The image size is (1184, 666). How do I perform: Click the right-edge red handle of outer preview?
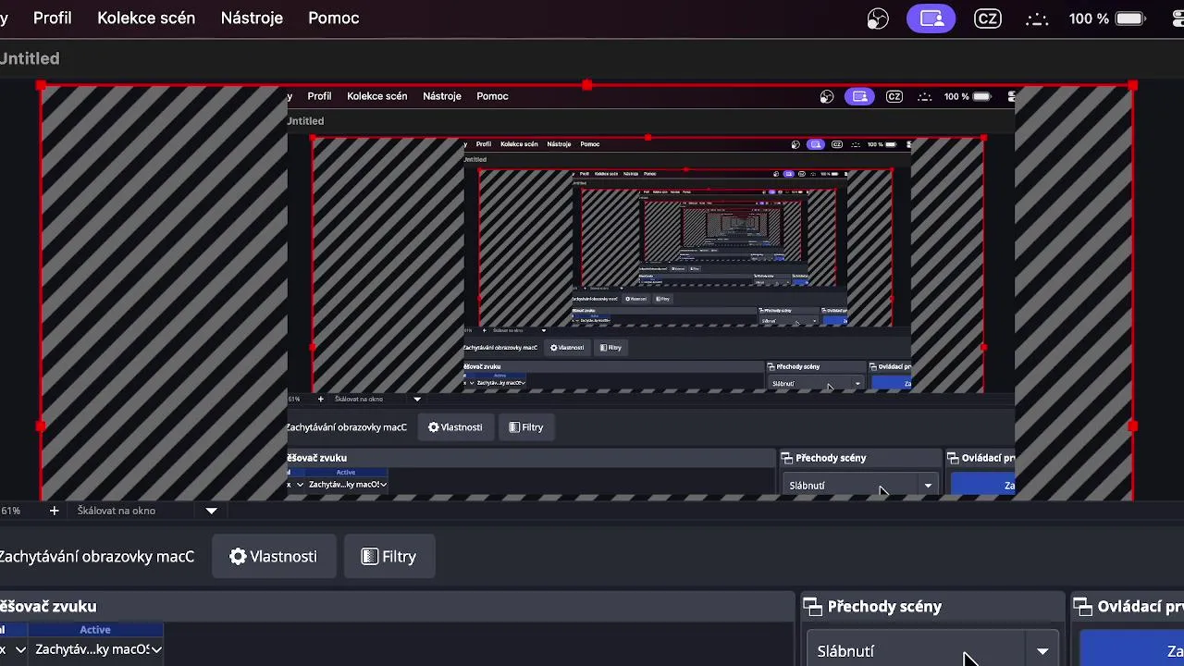(1133, 426)
